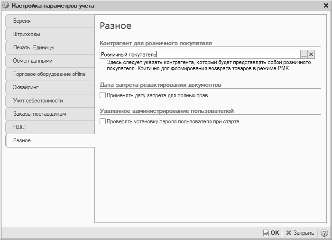This screenshot has height=240, width=332.
Task: Close the Настройка параметров учета window
Action: [326, 6]
